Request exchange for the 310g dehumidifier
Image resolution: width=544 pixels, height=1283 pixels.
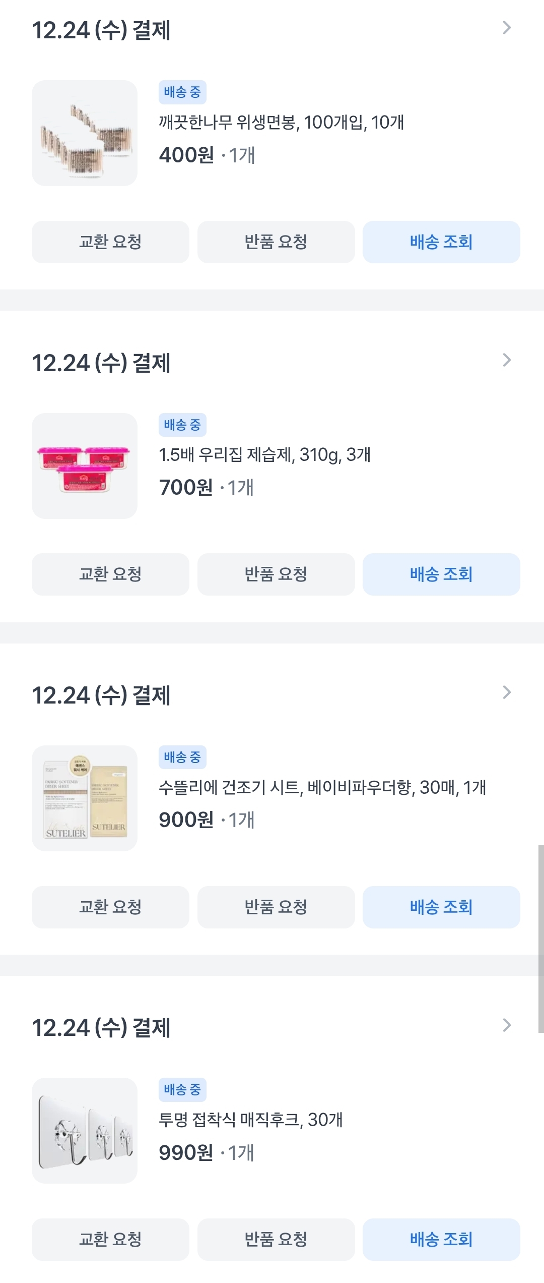(110, 574)
